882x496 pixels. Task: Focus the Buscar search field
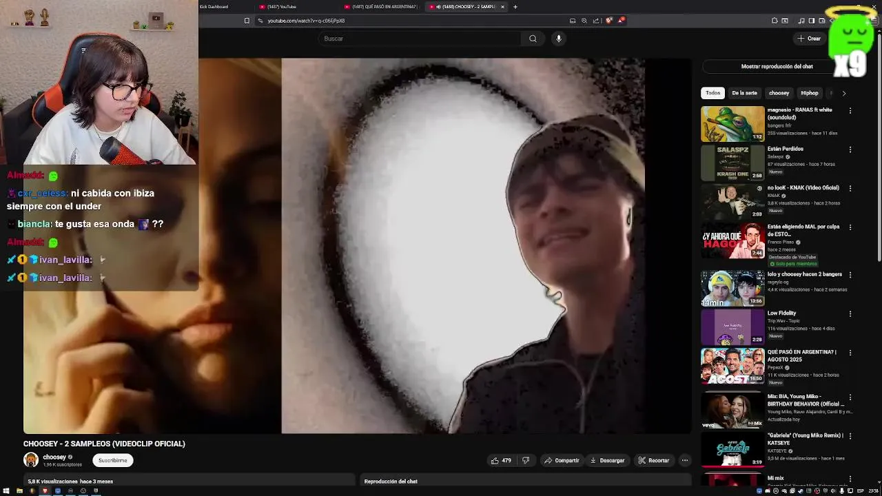click(420, 39)
